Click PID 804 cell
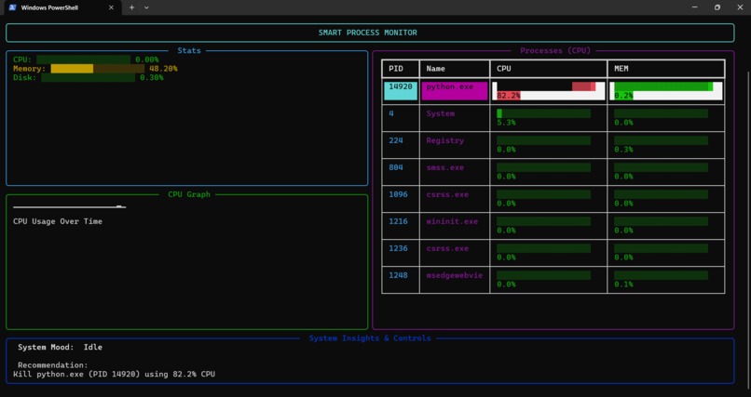Image resolution: width=751 pixels, height=397 pixels. click(x=396, y=167)
